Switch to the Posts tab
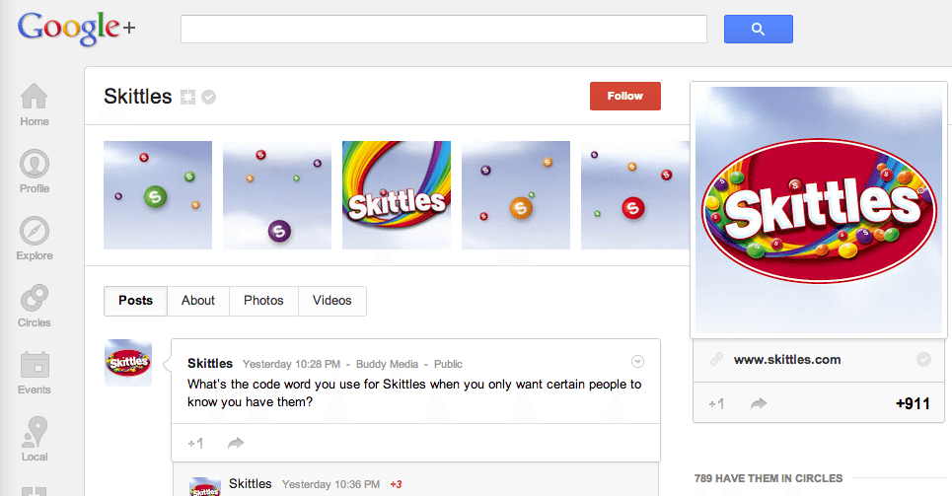The image size is (952, 496). point(135,301)
